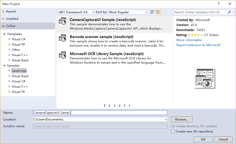Go to next results page arrow
Viewport: 236px width, 144px height.
point(130,106)
